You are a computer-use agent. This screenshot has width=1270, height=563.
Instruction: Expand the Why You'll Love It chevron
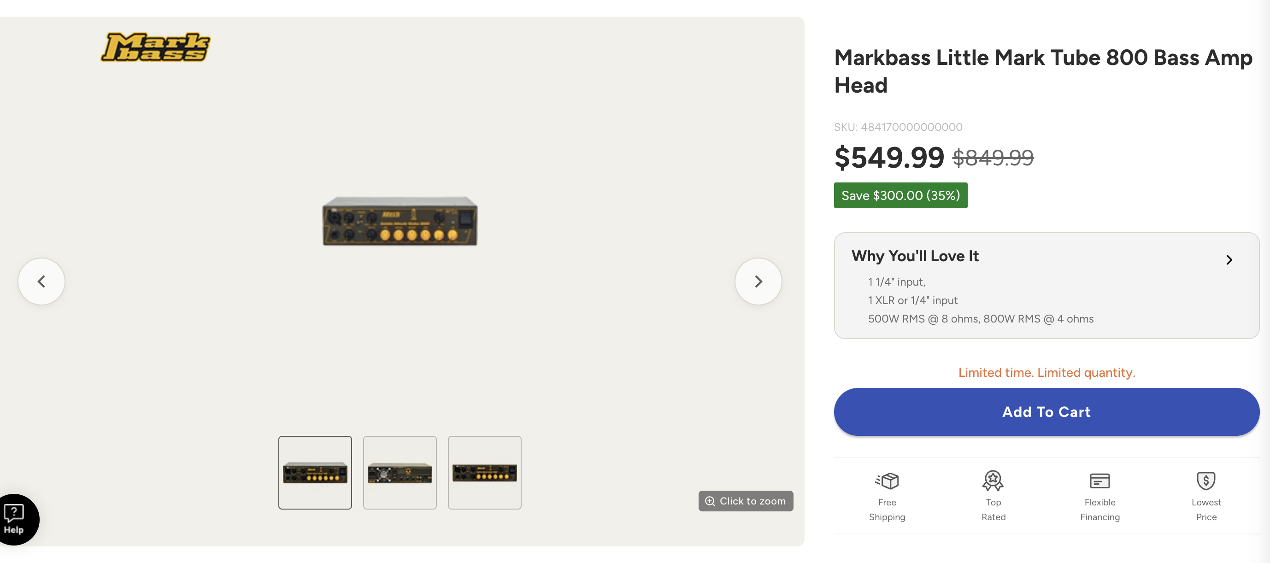click(x=1229, y=259)
